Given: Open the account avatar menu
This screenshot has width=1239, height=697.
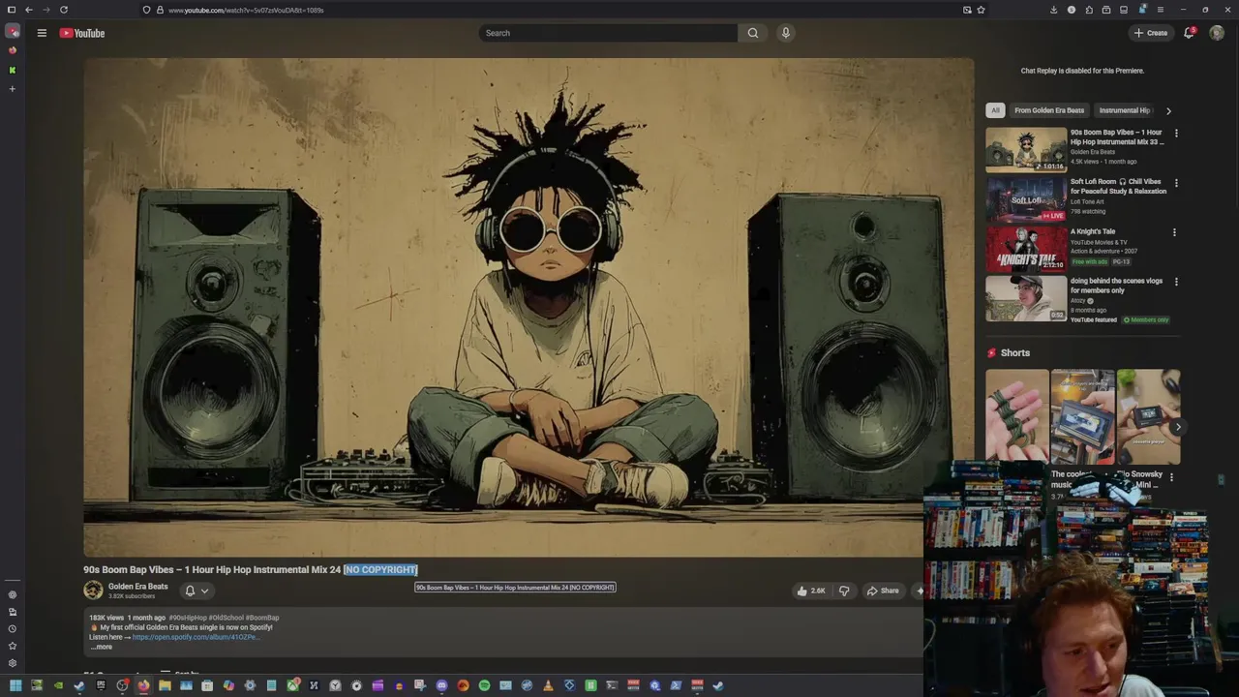Looking at the screenshot, I should tap(1217, 33).
